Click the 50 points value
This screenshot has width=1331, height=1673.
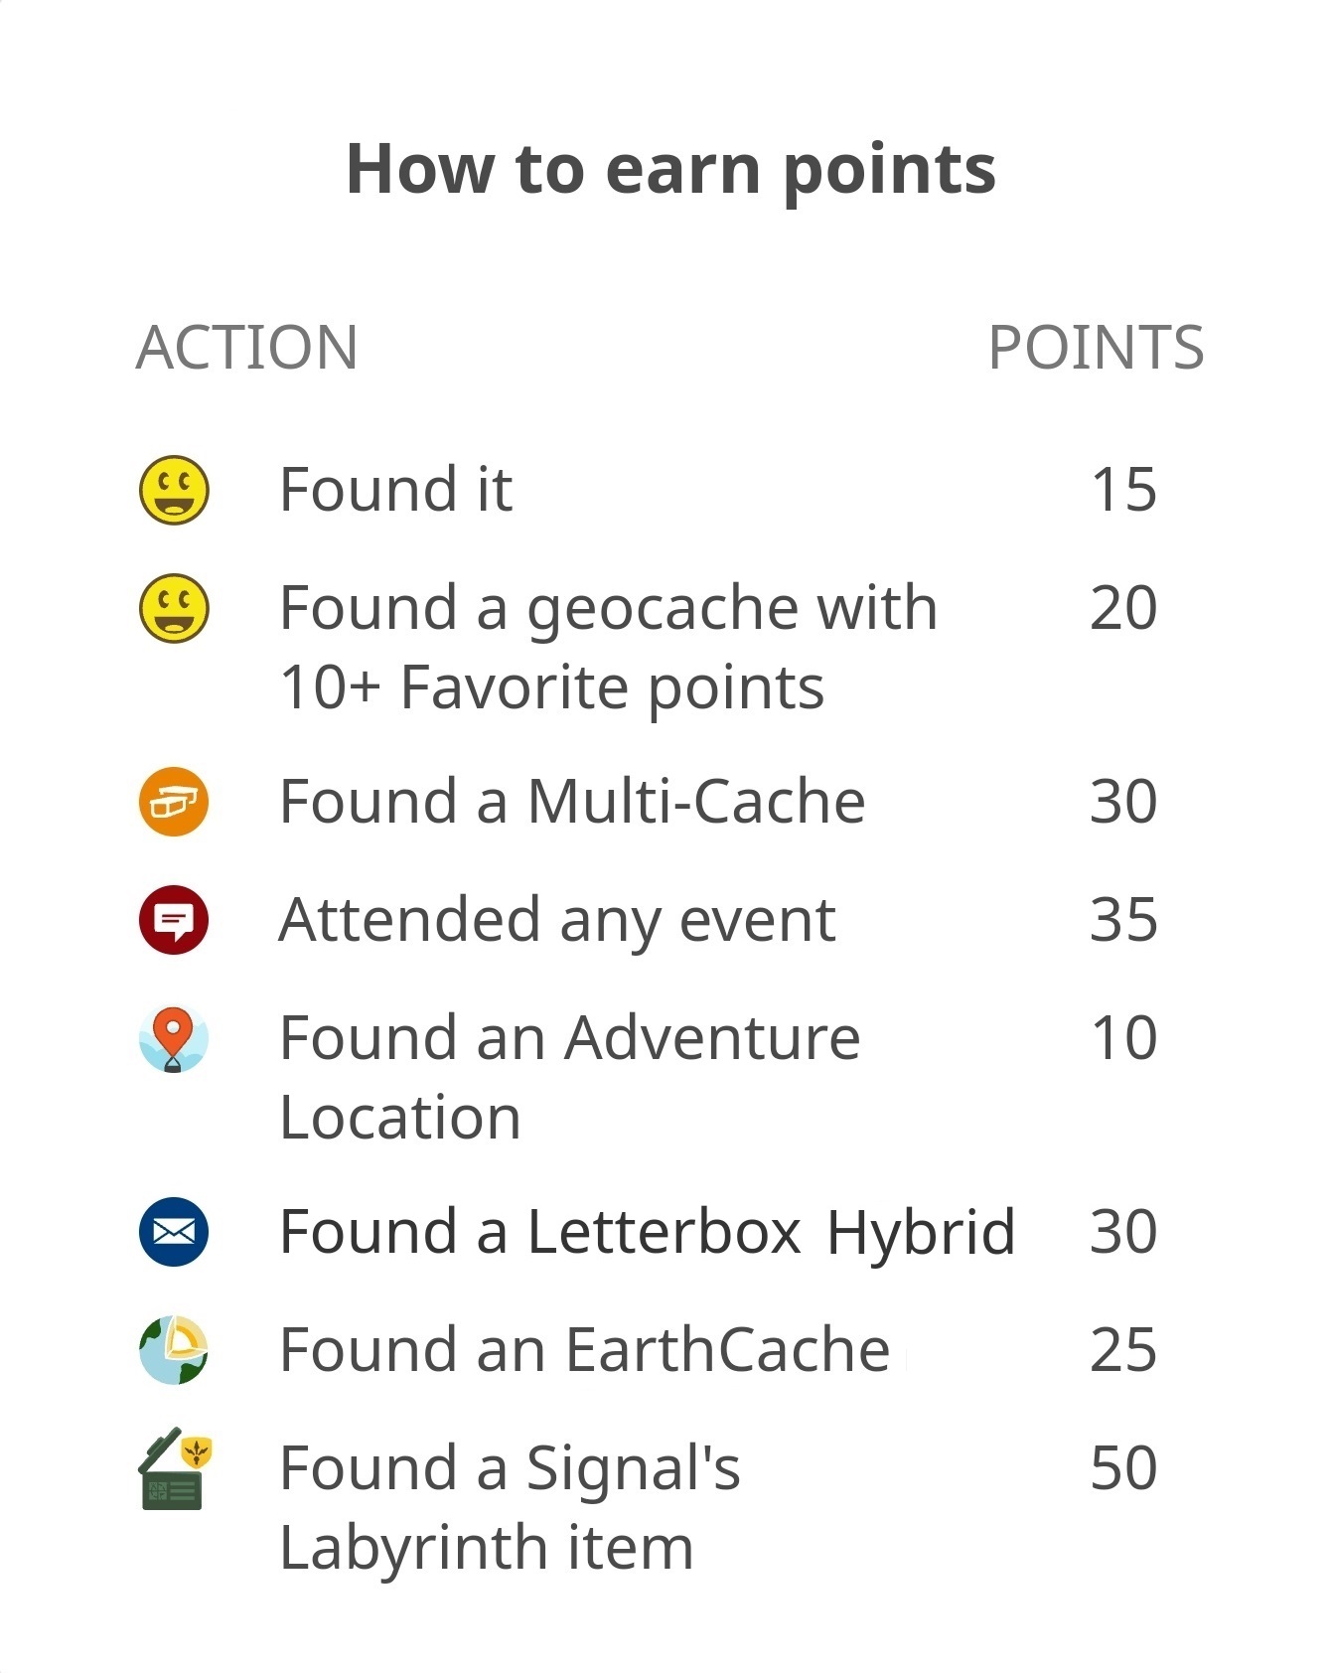[x=1123, y=1468]
